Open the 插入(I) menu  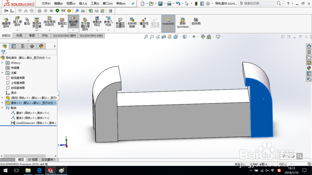83,3
